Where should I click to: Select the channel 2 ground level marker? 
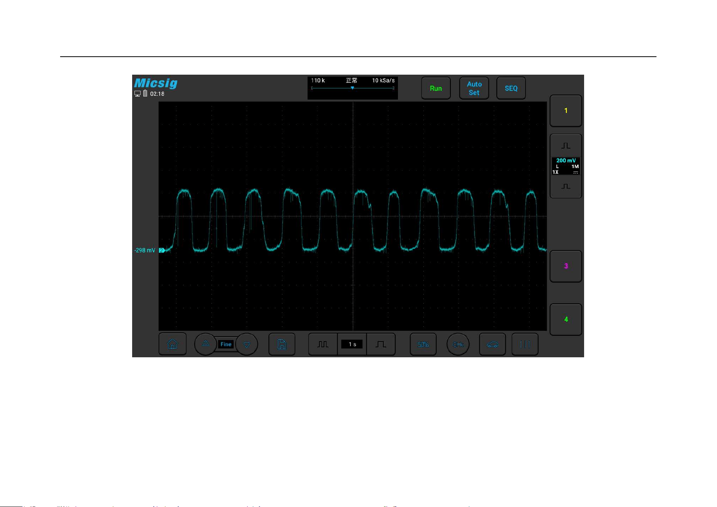(x=162, y=250)
